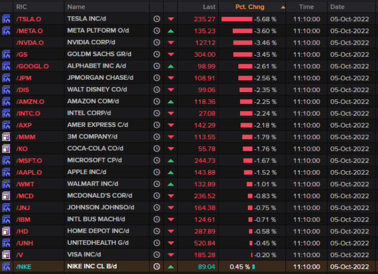This screenshot has width=378, height=274.
Task: Sort by the RIC column header
Action: tap(21, 7)
